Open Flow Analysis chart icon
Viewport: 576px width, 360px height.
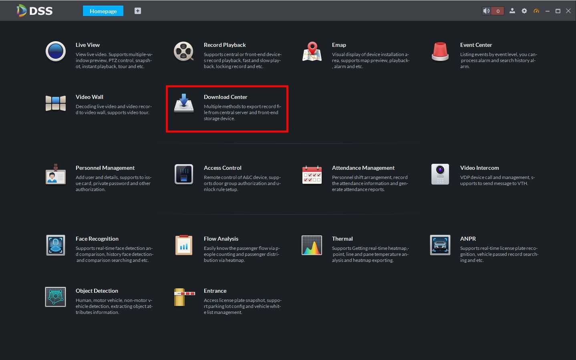183,245
